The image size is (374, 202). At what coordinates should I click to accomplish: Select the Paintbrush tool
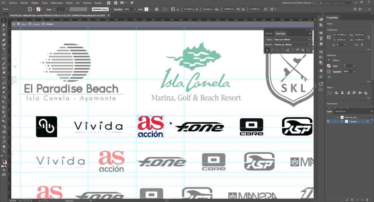pyautogui.click(x=4, y=63)
